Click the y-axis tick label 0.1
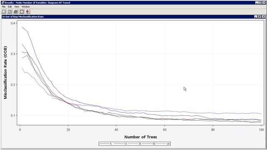The width and height of the screenshot is (267, 150). (x=13, y=115)
